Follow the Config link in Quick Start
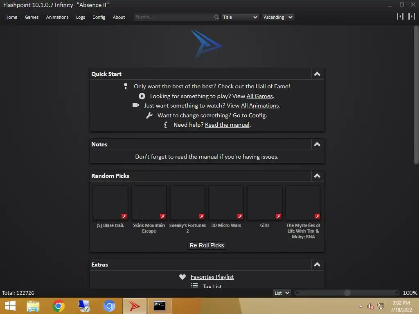Image resolution: width=419 pixels, height=314 pixels. [257, 115]
